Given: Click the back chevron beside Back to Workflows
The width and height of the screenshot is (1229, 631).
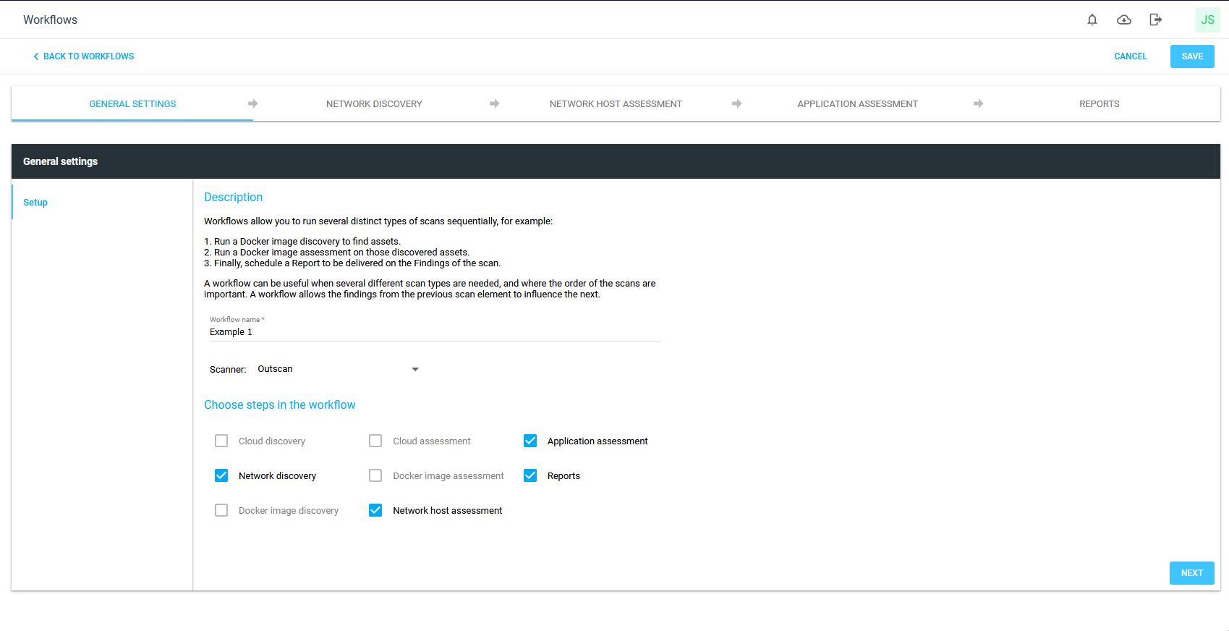Looking at the screenshot, I should point(35,56).
